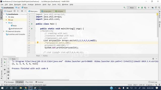Image resolution: width=161 pixels, height=90 pixels.
Task: Open the Event Log
Action: [x=153, y=82]
